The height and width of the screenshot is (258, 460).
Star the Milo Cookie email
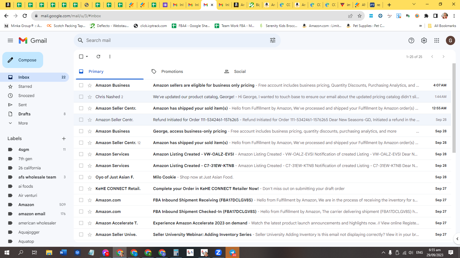[x=90, y=177]
